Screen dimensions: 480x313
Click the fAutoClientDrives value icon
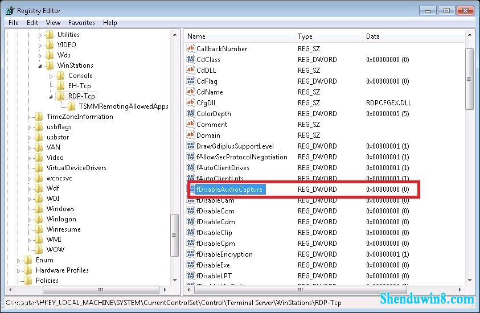(190, 167)
